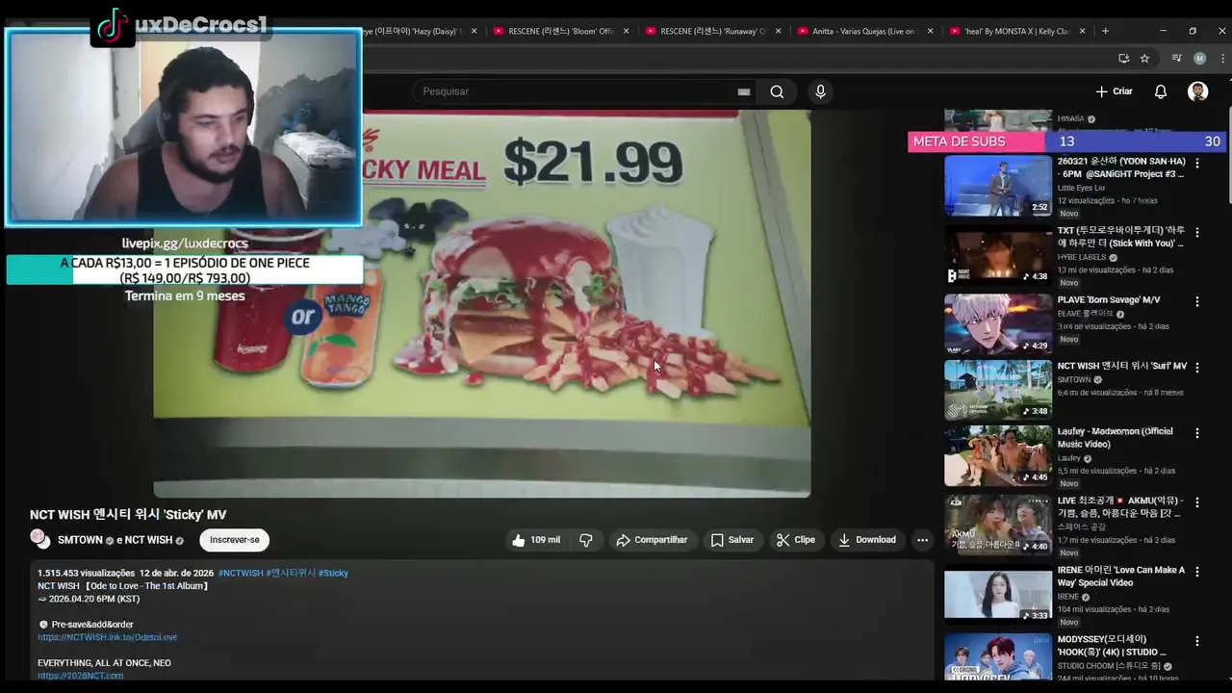Click the install/cast icon in address bar
Image resolution: width=1232 pixels, height=693 pixels.
(1123, 59)
